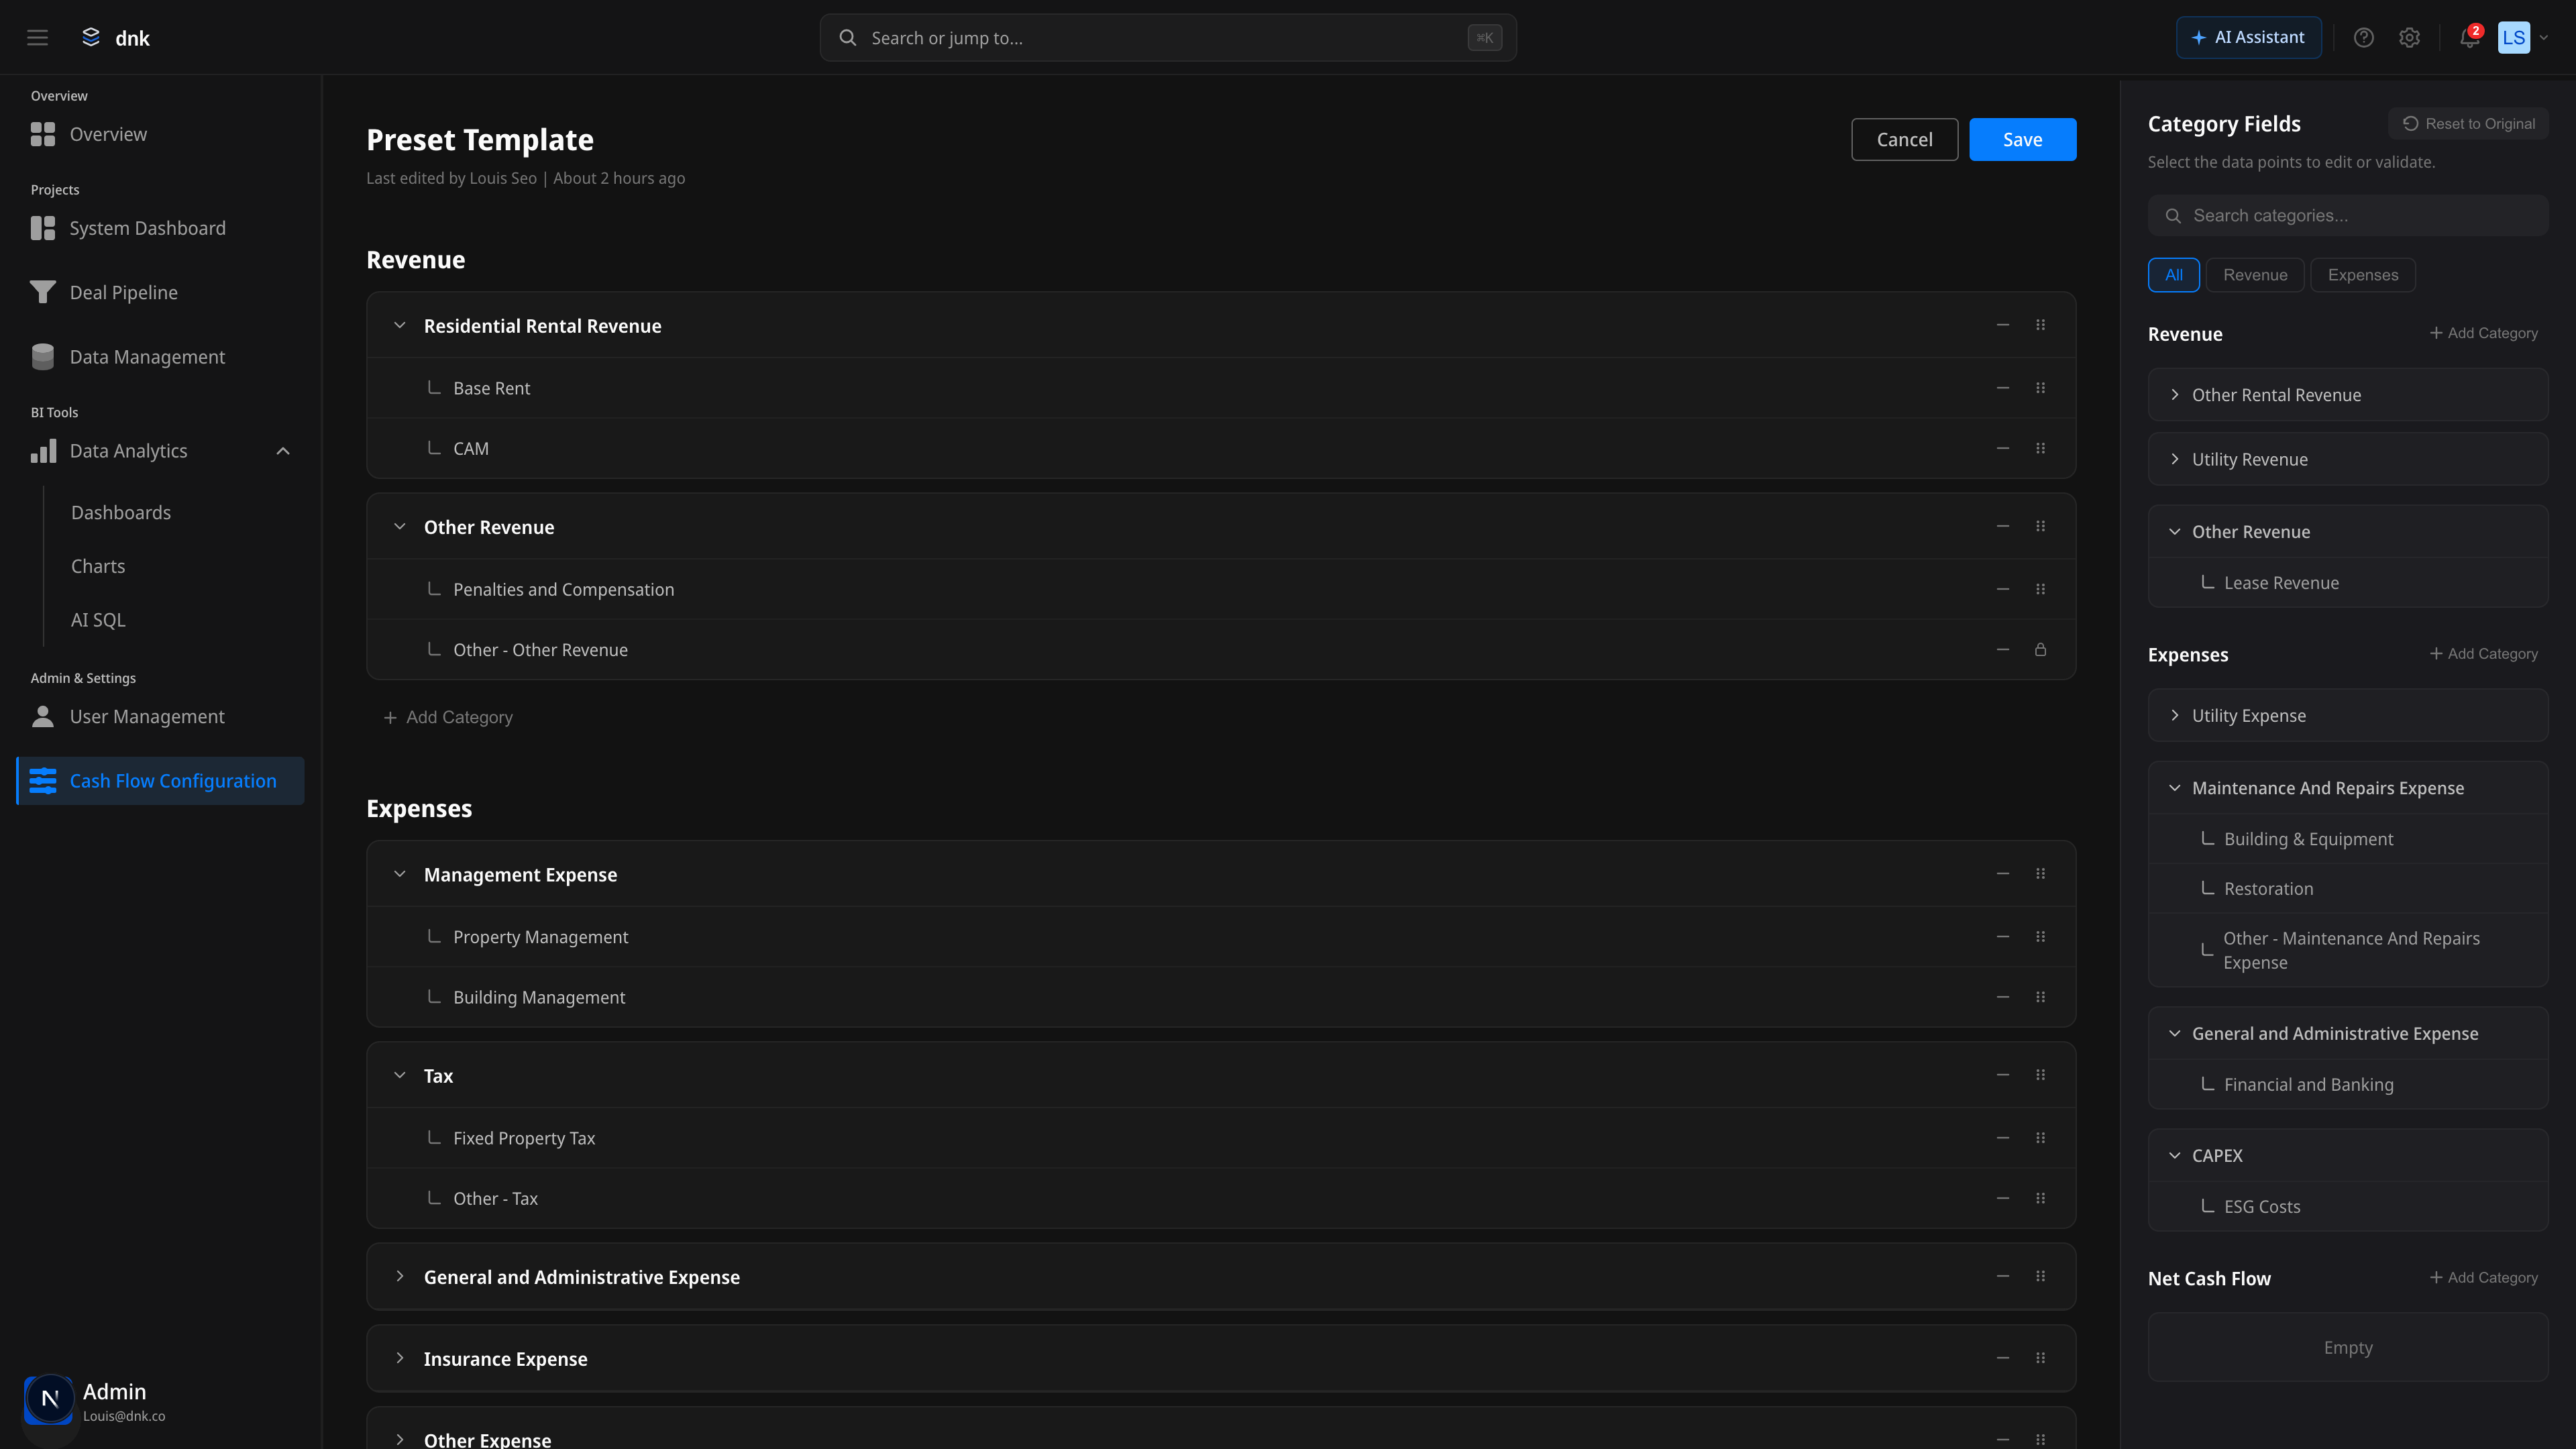2576x1449 pixels.
Task: Collapse Residential Rental Revenue category
Action: [400, 326]
